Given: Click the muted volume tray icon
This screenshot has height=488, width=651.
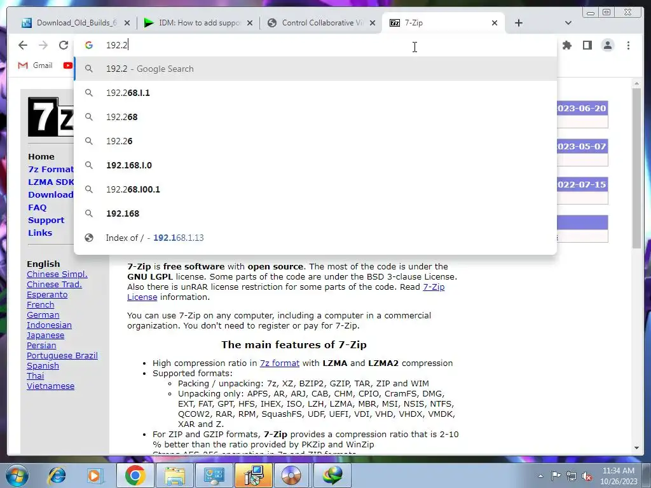Looking at the screenshot, I should (x=587, y=476).
